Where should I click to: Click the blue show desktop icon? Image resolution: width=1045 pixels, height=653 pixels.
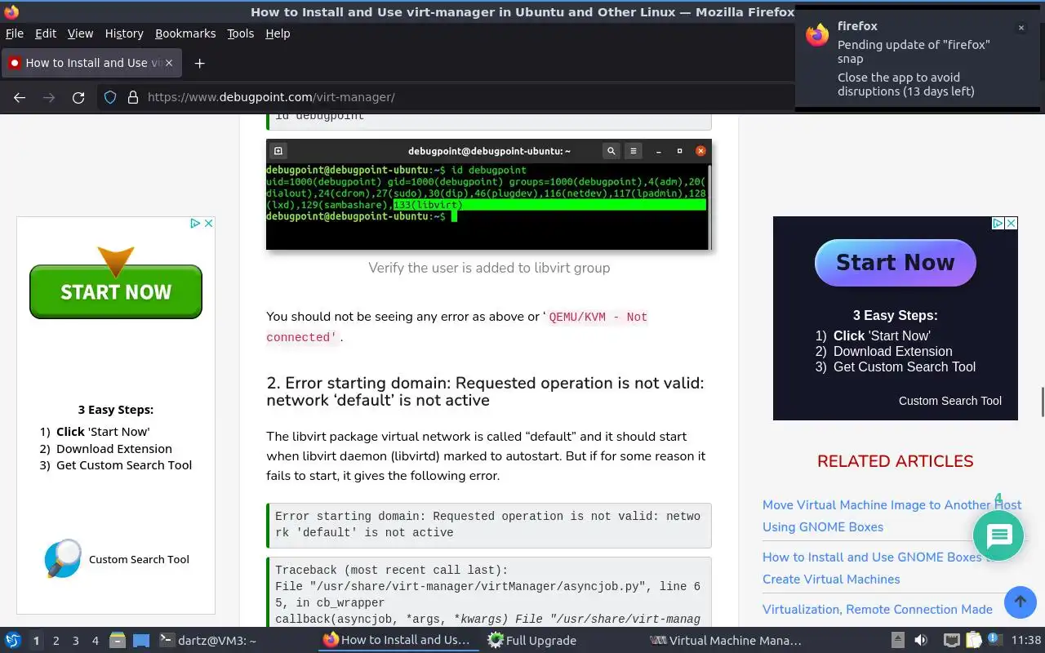[x=140, y=641]
